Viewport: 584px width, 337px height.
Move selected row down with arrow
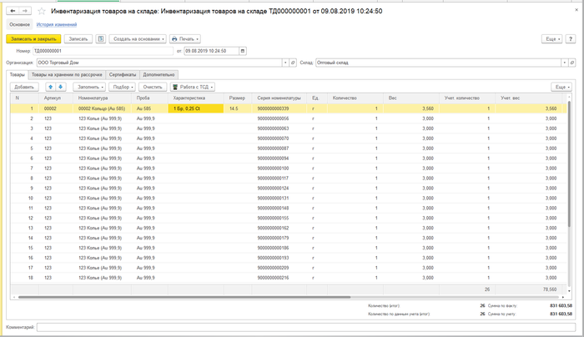(x=61, y=87)
